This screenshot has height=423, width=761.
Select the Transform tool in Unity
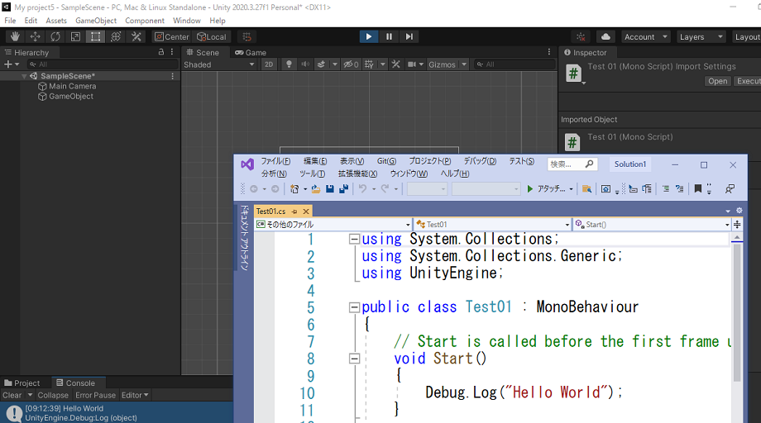point(116,37)
